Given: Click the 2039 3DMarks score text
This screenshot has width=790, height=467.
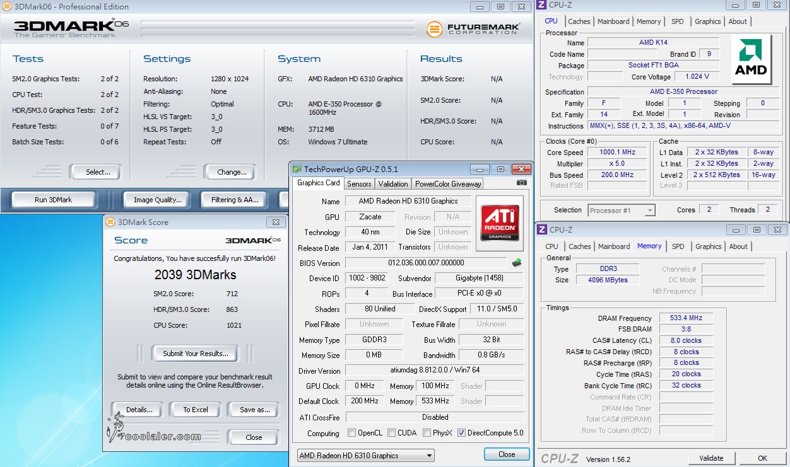Looking at the screenshot, I should pos(195,275).
